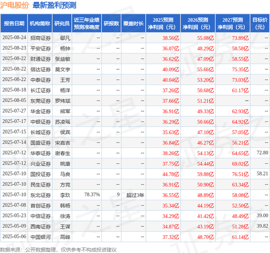
Task: Select the 40.09亿 profit value
Action: (170, 69)
